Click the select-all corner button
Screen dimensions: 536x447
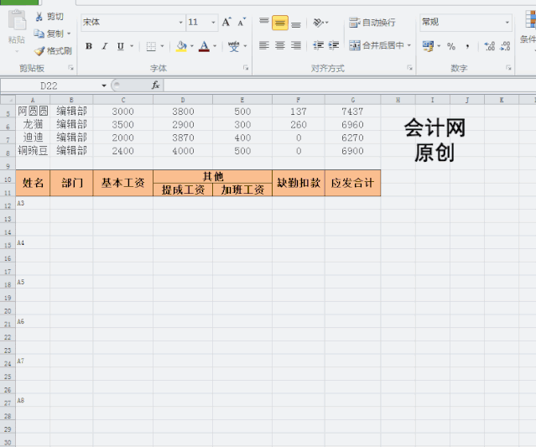pos(8,100)
